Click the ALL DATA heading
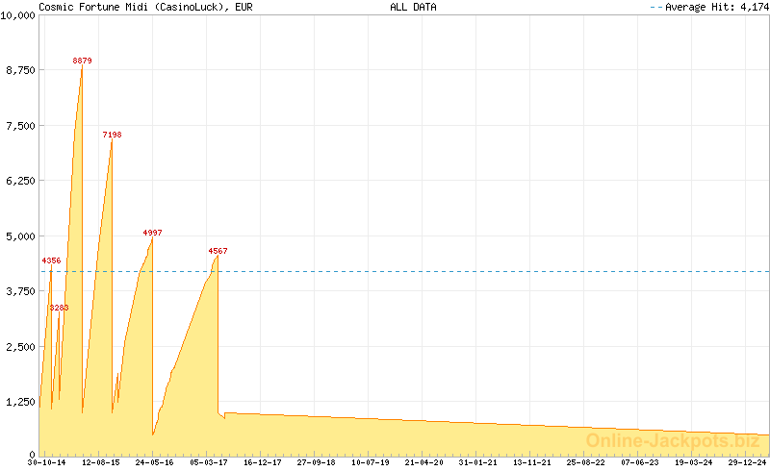Screen dimensions: 770x471 click(x=413, y=7)
